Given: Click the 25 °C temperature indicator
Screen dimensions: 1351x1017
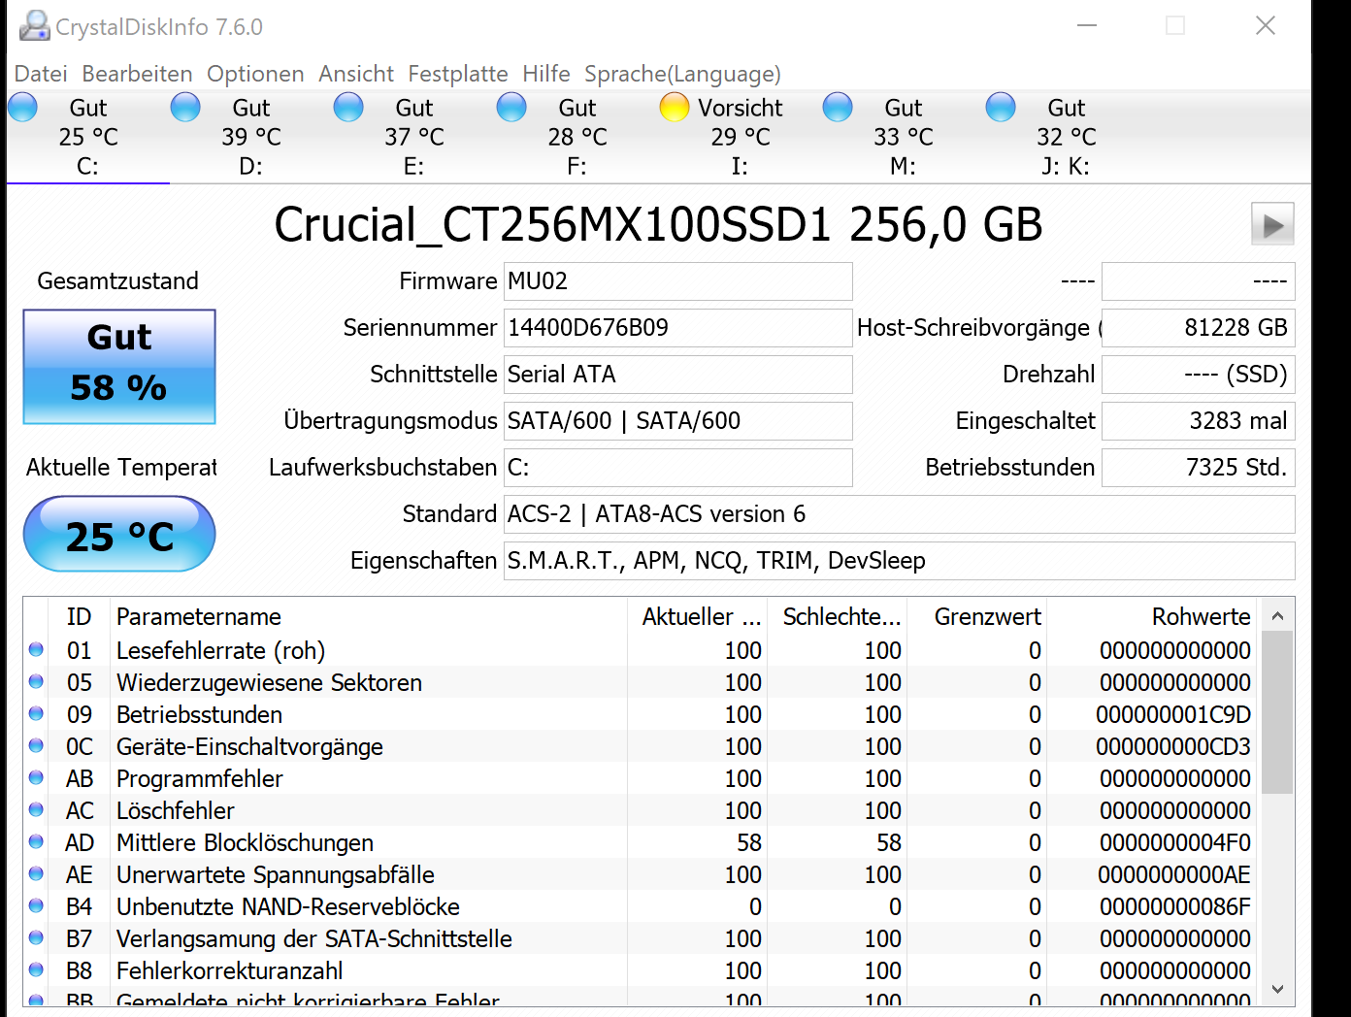Looking at the screenshot, I should (x=118, y=534).
